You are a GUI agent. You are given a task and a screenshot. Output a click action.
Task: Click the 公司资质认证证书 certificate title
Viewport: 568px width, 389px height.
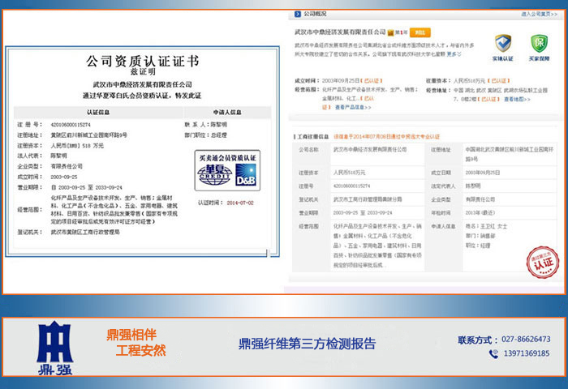[142, 61]
